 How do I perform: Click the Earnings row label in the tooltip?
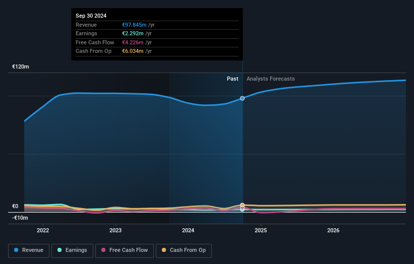click(86, 33)
